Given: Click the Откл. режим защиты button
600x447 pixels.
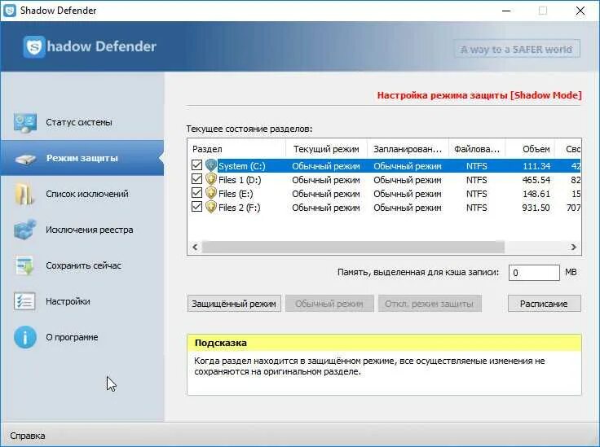Looking at the screenshot, I should 430,304.
